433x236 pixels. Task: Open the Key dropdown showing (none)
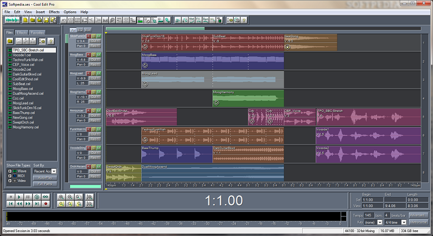pos(379,222)
